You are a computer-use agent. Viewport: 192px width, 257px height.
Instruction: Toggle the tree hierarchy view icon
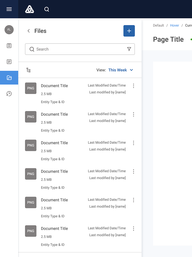tap(28, 70)
